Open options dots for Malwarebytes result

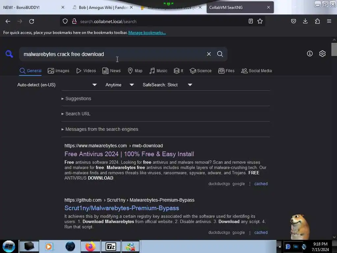[250, 184]
